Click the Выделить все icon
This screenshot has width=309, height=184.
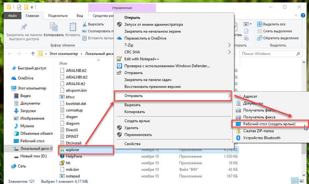(x=259, y=24)
